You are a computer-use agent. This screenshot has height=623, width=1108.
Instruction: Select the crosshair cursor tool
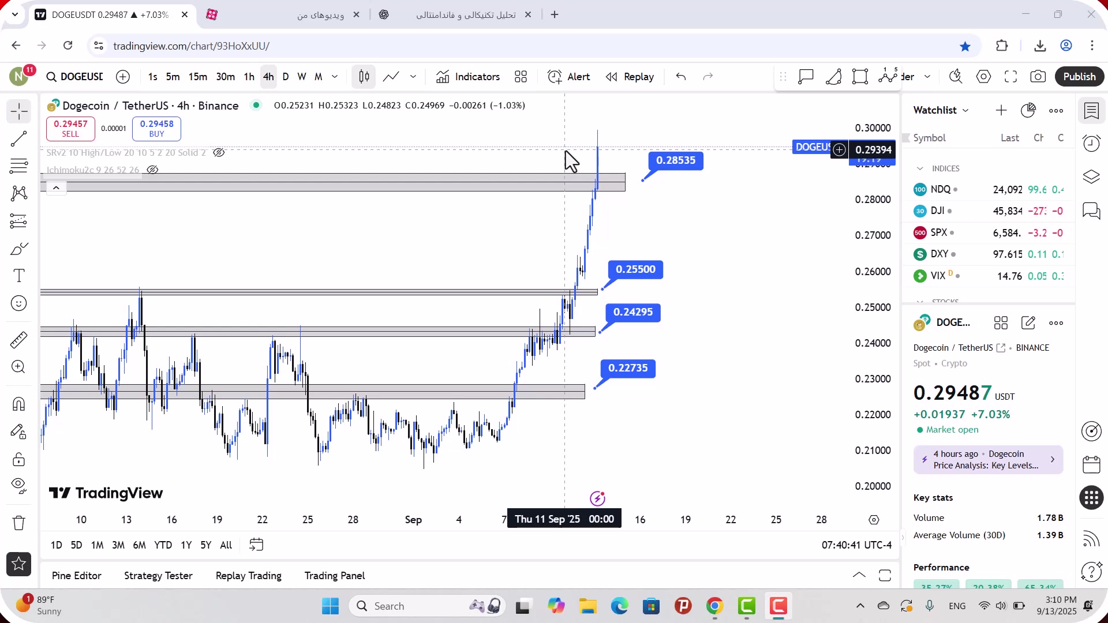point(19,111)
